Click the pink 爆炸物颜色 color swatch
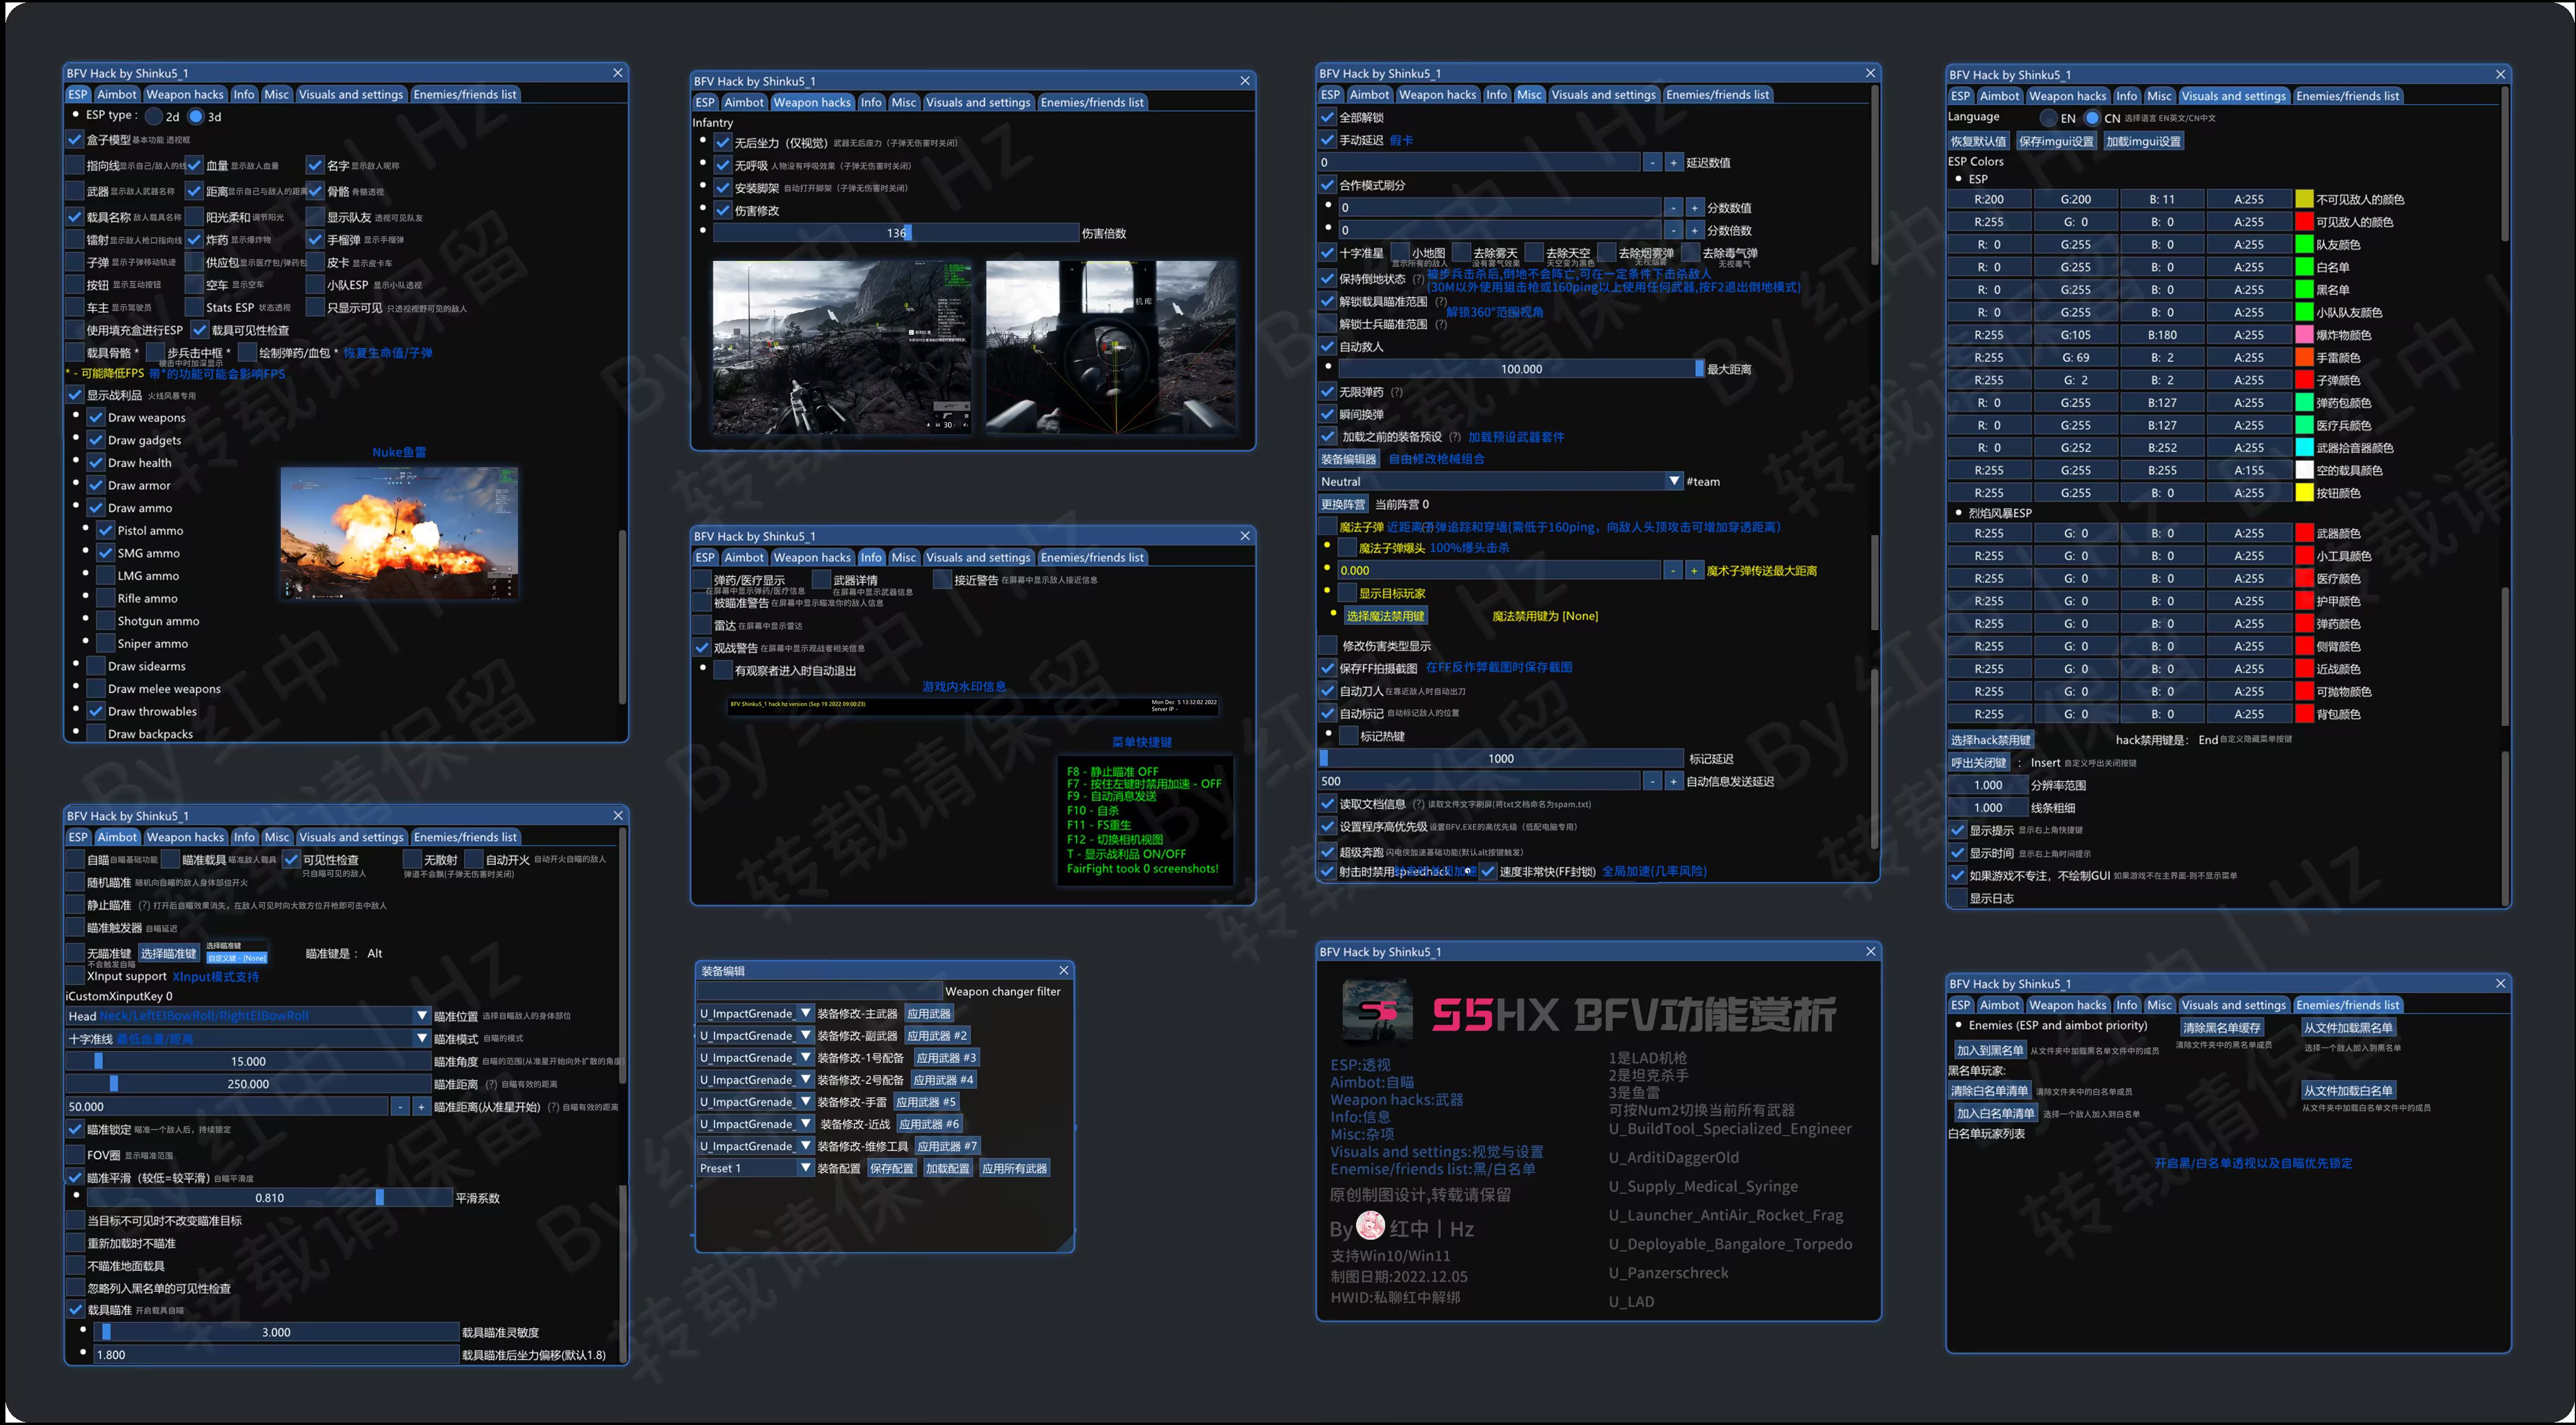The width and height of the screenshot is (2576, 1425). 2304,334
